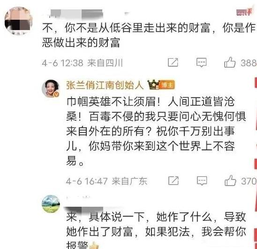Click the orange 博主 badge
This screenshot has height=249, width=257.
167,85
